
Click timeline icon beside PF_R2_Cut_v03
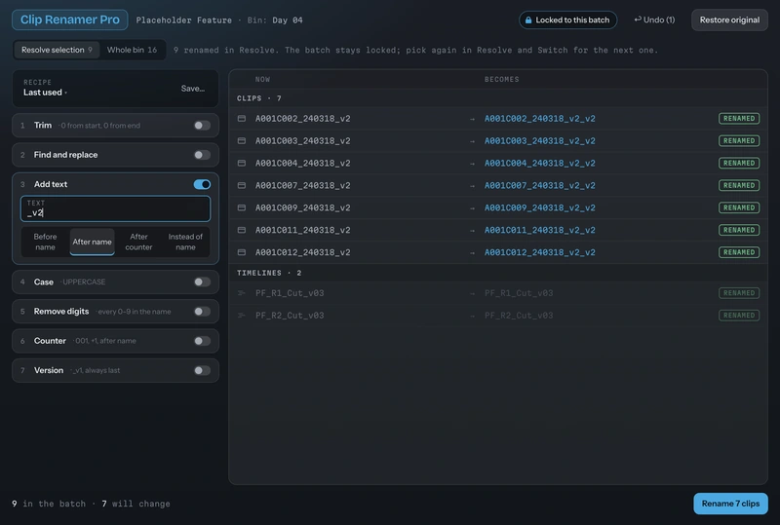coord(241,316)
